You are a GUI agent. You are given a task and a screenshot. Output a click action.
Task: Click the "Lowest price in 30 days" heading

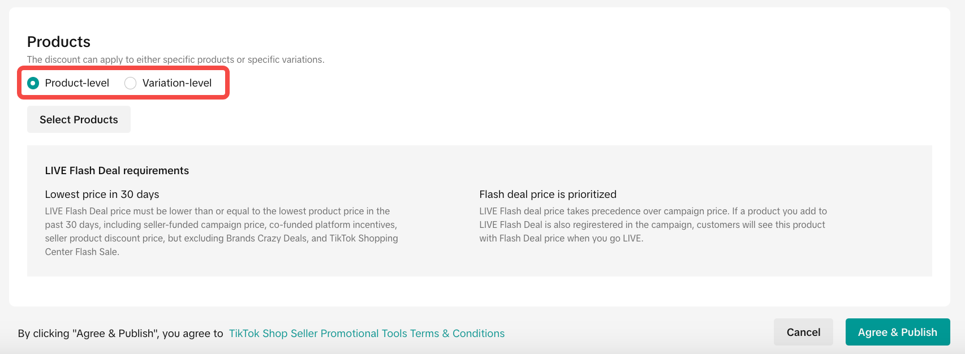102,195
